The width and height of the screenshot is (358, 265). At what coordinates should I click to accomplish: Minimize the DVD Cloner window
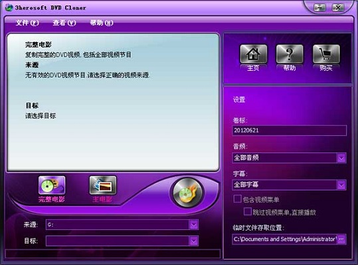(x=319, y=8)
